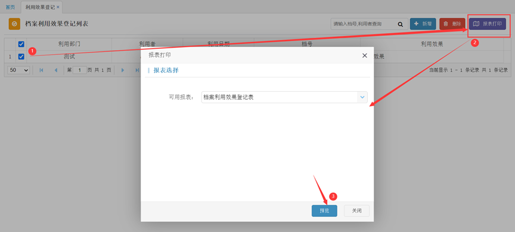
Task: Click the 档号 column header
Action: pos(307,44)
